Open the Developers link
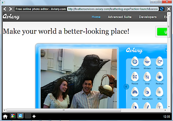Image resolution: width=173 pixels, height=121 pixels. (148, 17)
